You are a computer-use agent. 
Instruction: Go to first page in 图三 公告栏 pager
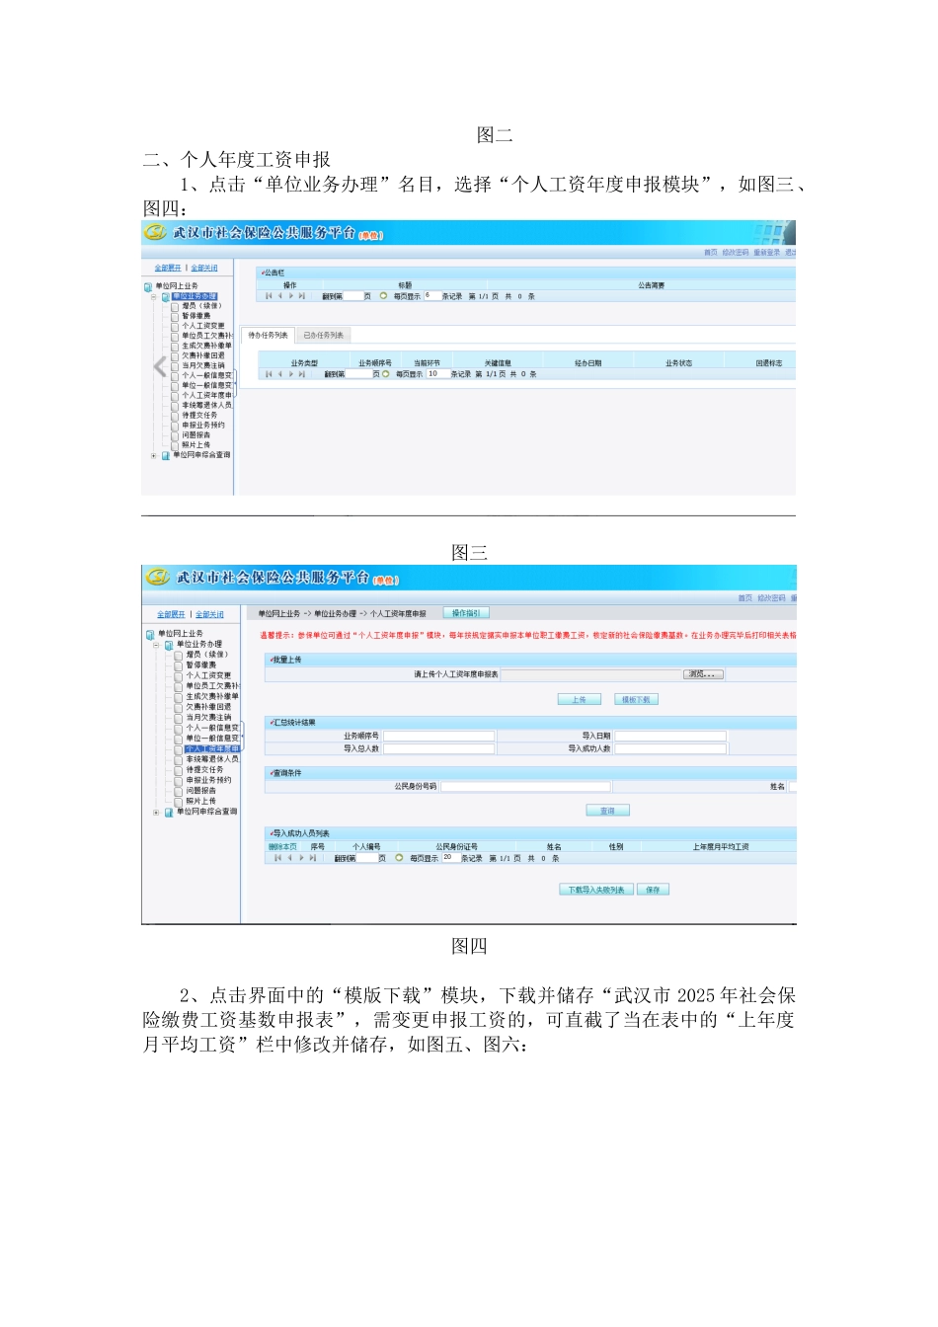(269, 296)
